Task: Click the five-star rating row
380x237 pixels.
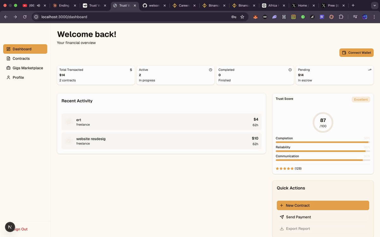Action: coord(285,168)
